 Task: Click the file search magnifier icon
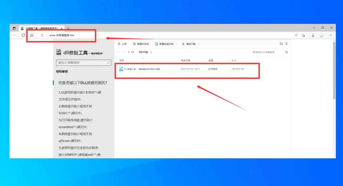(286, 52)
